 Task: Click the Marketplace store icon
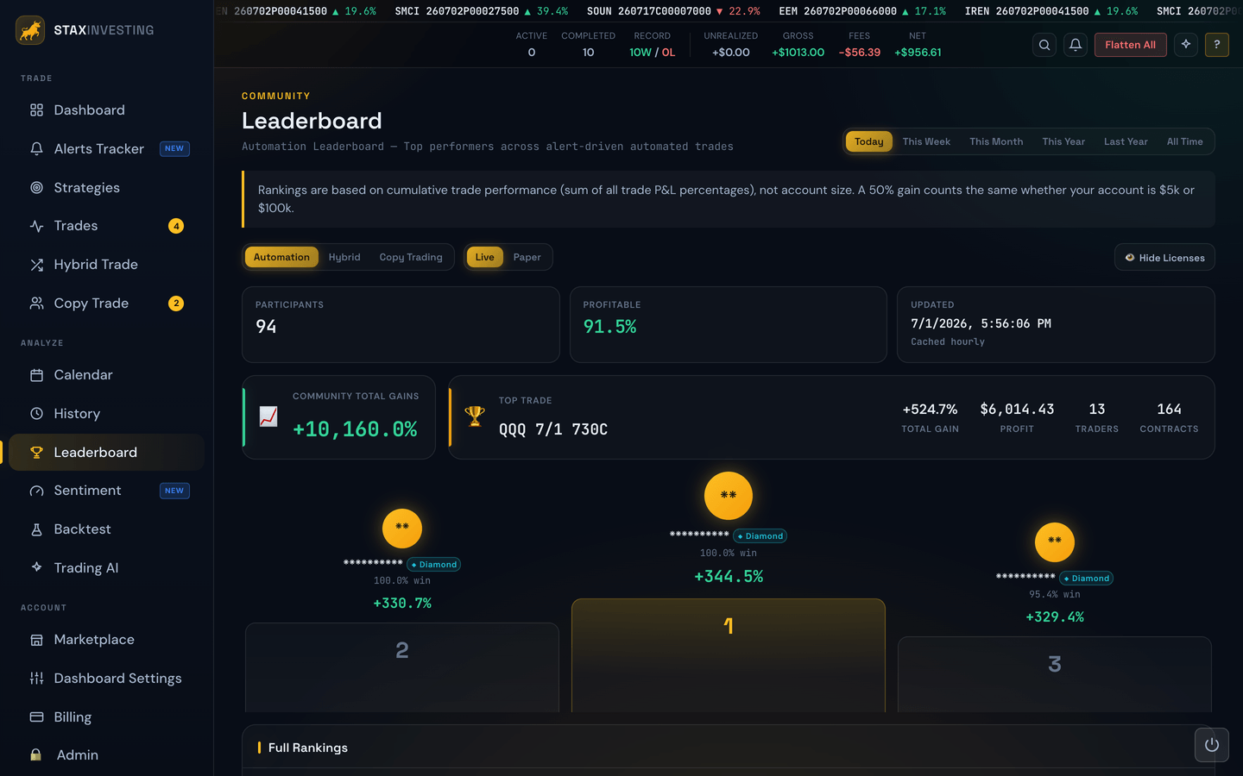[36, 640]
